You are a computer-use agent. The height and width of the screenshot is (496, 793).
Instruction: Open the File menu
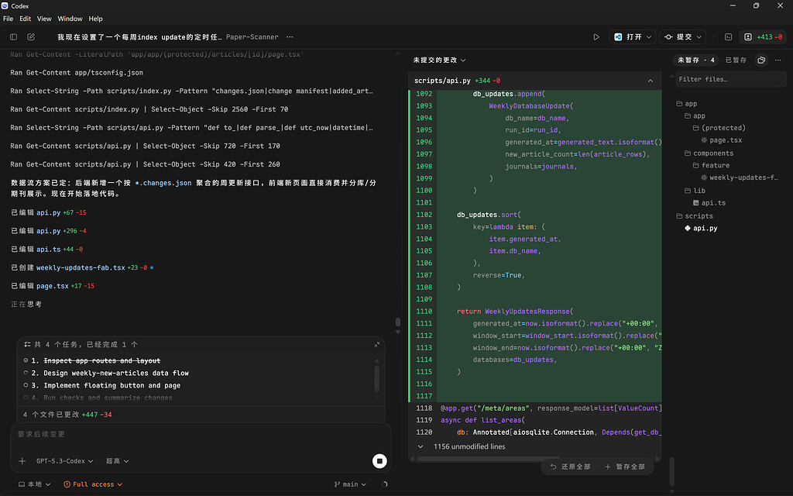[8, 19]
